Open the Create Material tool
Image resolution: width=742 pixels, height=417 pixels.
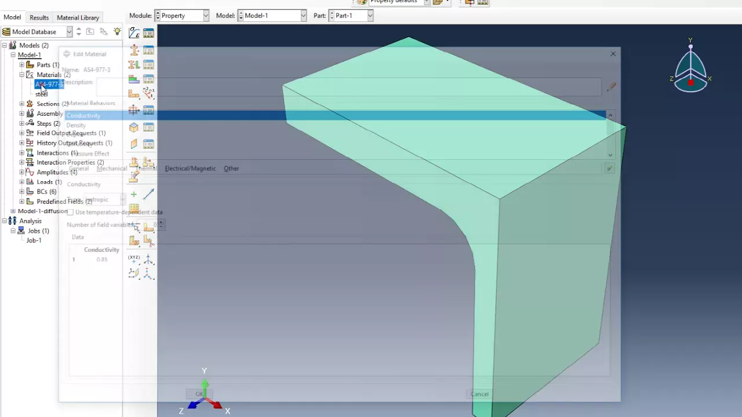pyautogui.click(x=134, y=33)
